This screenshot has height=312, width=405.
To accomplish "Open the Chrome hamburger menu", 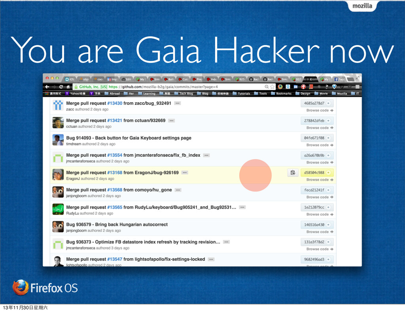I will click(x=358, y=87).
